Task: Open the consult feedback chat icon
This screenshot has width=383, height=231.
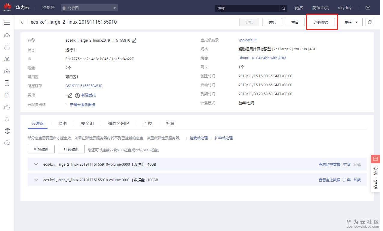Action: pyautogui.click(x=375, y=159)
